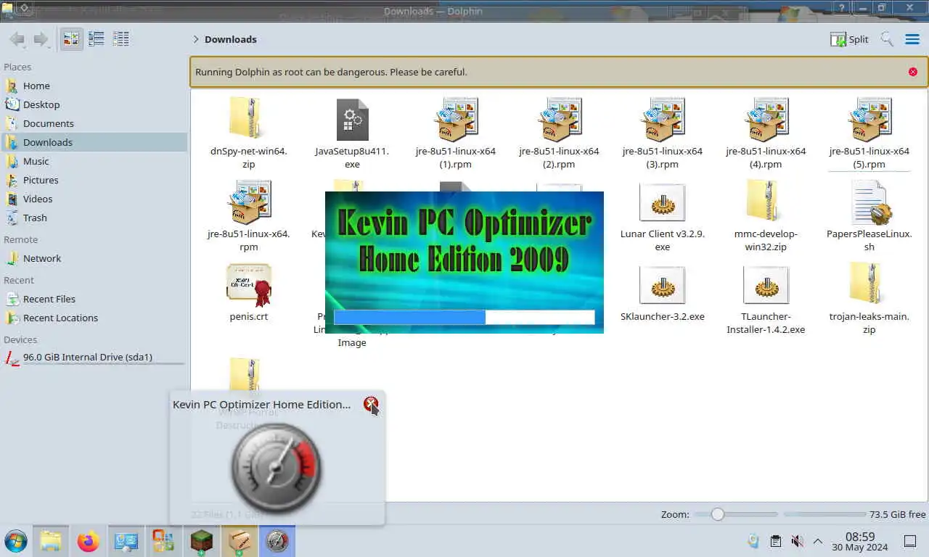
Task: Select JavaSetup8u411.exe file icon
Action: [352, 120]
